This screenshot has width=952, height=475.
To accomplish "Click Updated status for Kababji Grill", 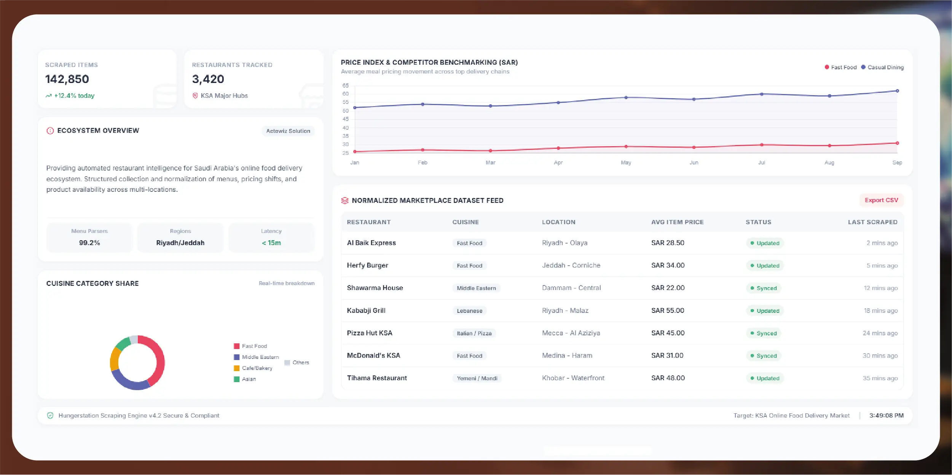I will coord(765,311).
